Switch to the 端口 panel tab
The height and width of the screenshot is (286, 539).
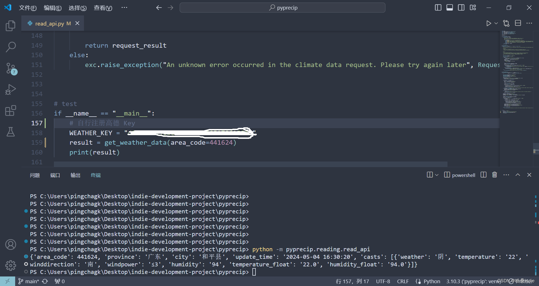coord(55,175)
